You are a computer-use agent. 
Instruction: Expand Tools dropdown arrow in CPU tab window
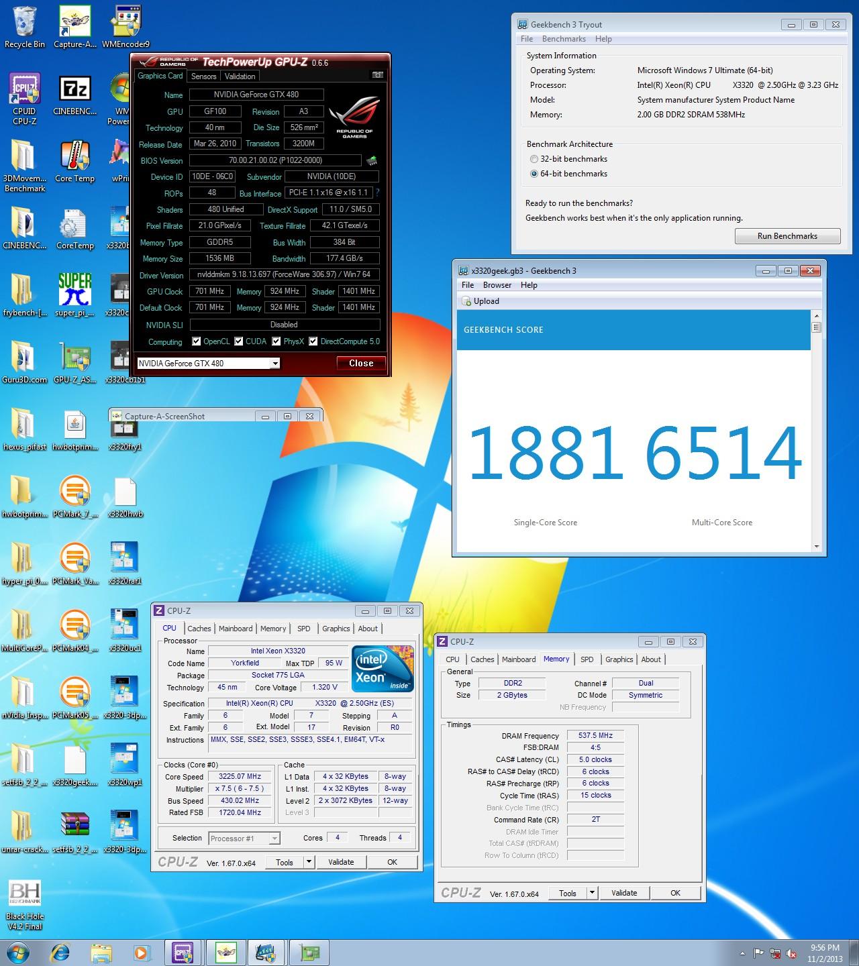coord(309,862)
